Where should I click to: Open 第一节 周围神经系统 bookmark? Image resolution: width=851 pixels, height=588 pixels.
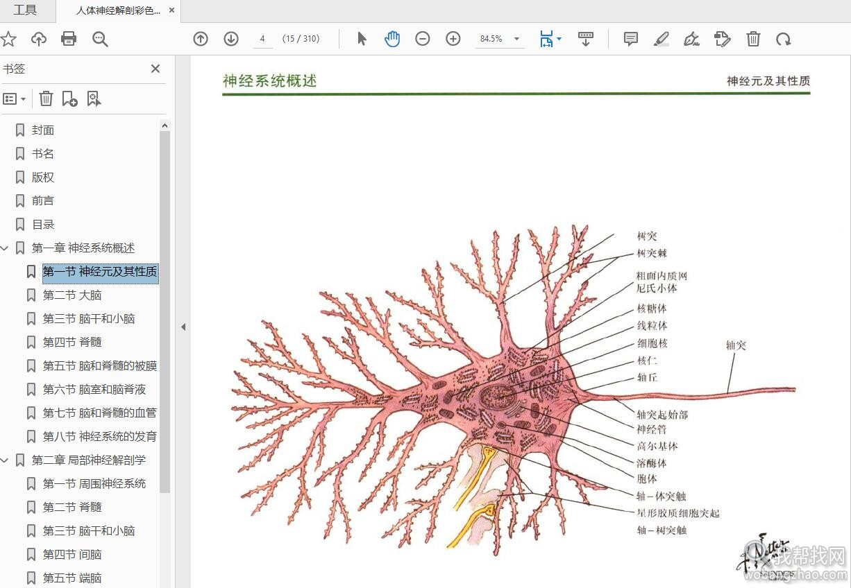[x=94, y=484]
